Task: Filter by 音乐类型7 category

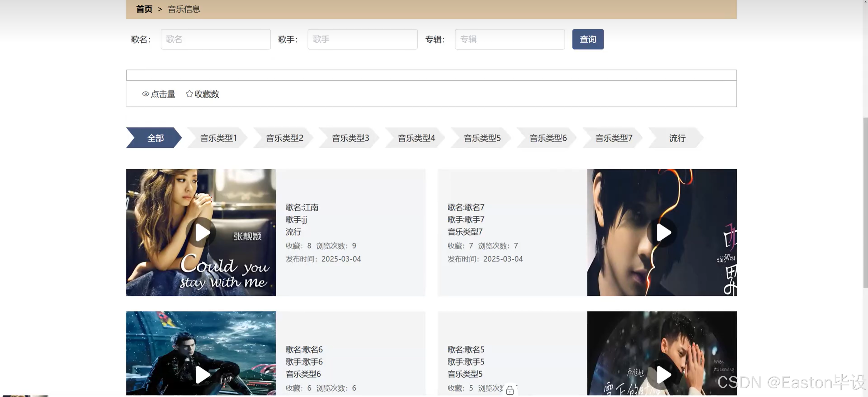Action: click(x=614, y=138)
